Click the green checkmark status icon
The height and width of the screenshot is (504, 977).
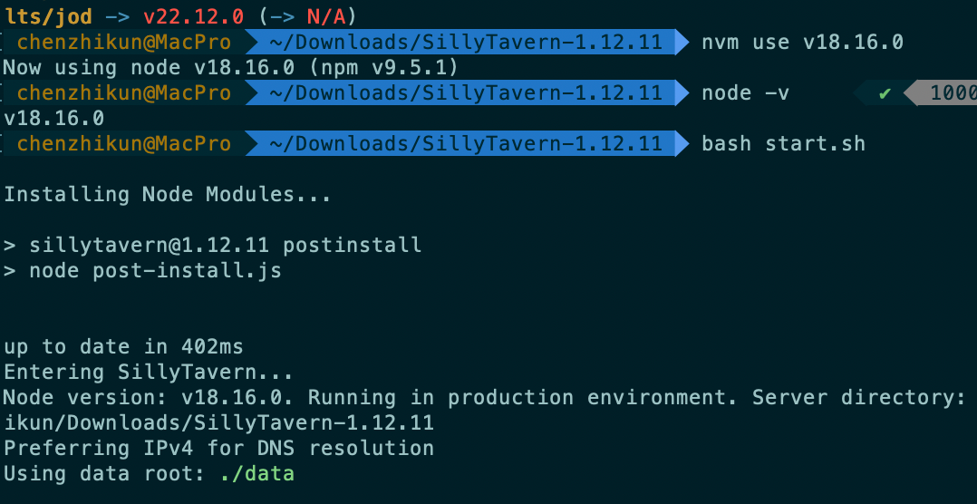[885, 93]
